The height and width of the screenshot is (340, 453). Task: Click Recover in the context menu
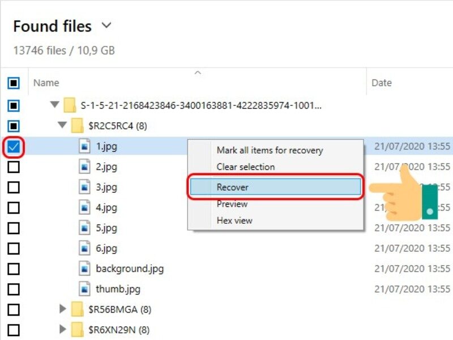pos(233,187)
